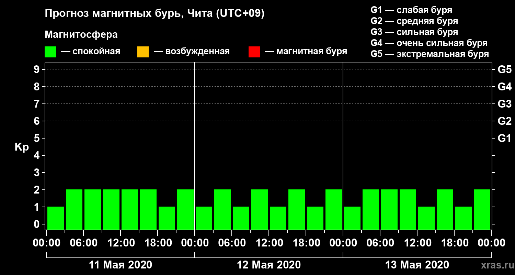This screenshot has width=515, height=275.
Task: Click the 'G3 — сильная буря' legend line
Action: tap(414, 32)
